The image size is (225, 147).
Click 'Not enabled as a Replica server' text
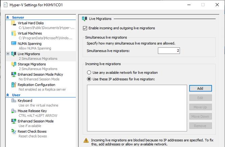[x=42, y=89]
